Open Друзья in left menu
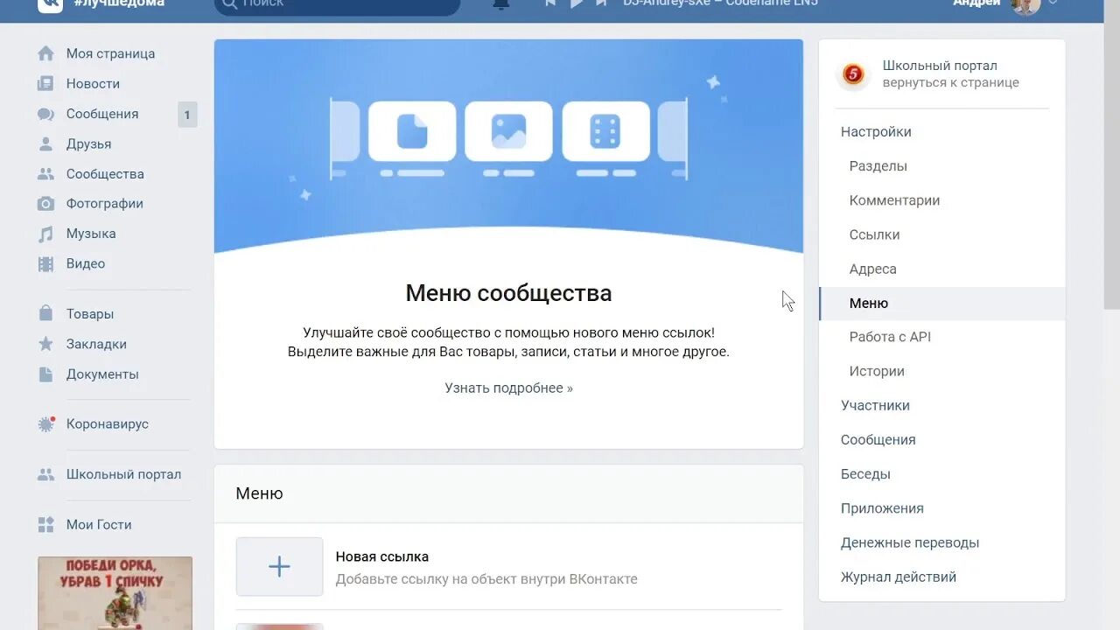Image resolution: width=1120 pixels, height=630 pixels. coord(88,144)
